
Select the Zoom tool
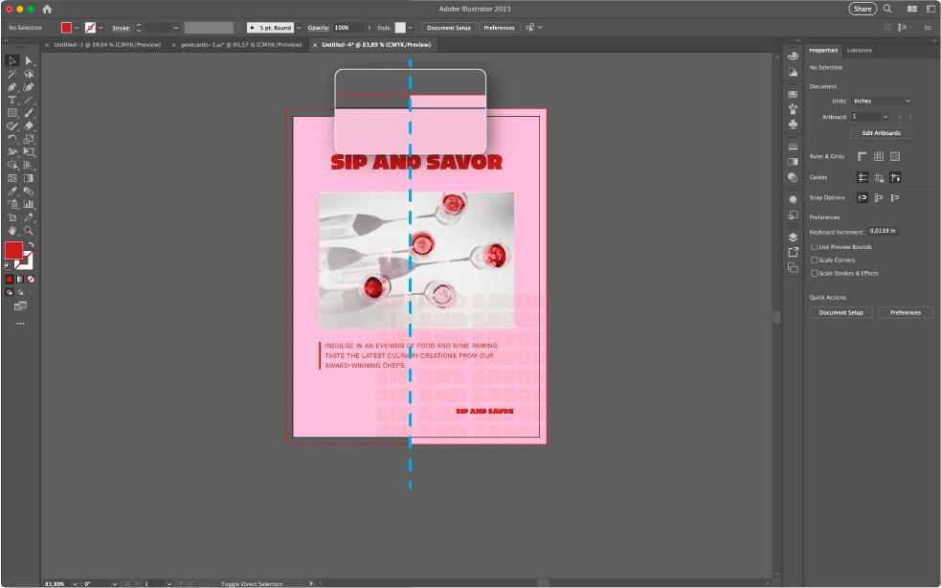pos(29,228)
